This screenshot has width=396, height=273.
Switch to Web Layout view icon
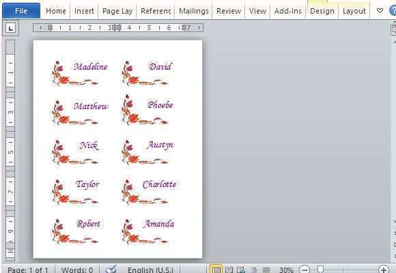pyautogui.click(x=241, y=270)
